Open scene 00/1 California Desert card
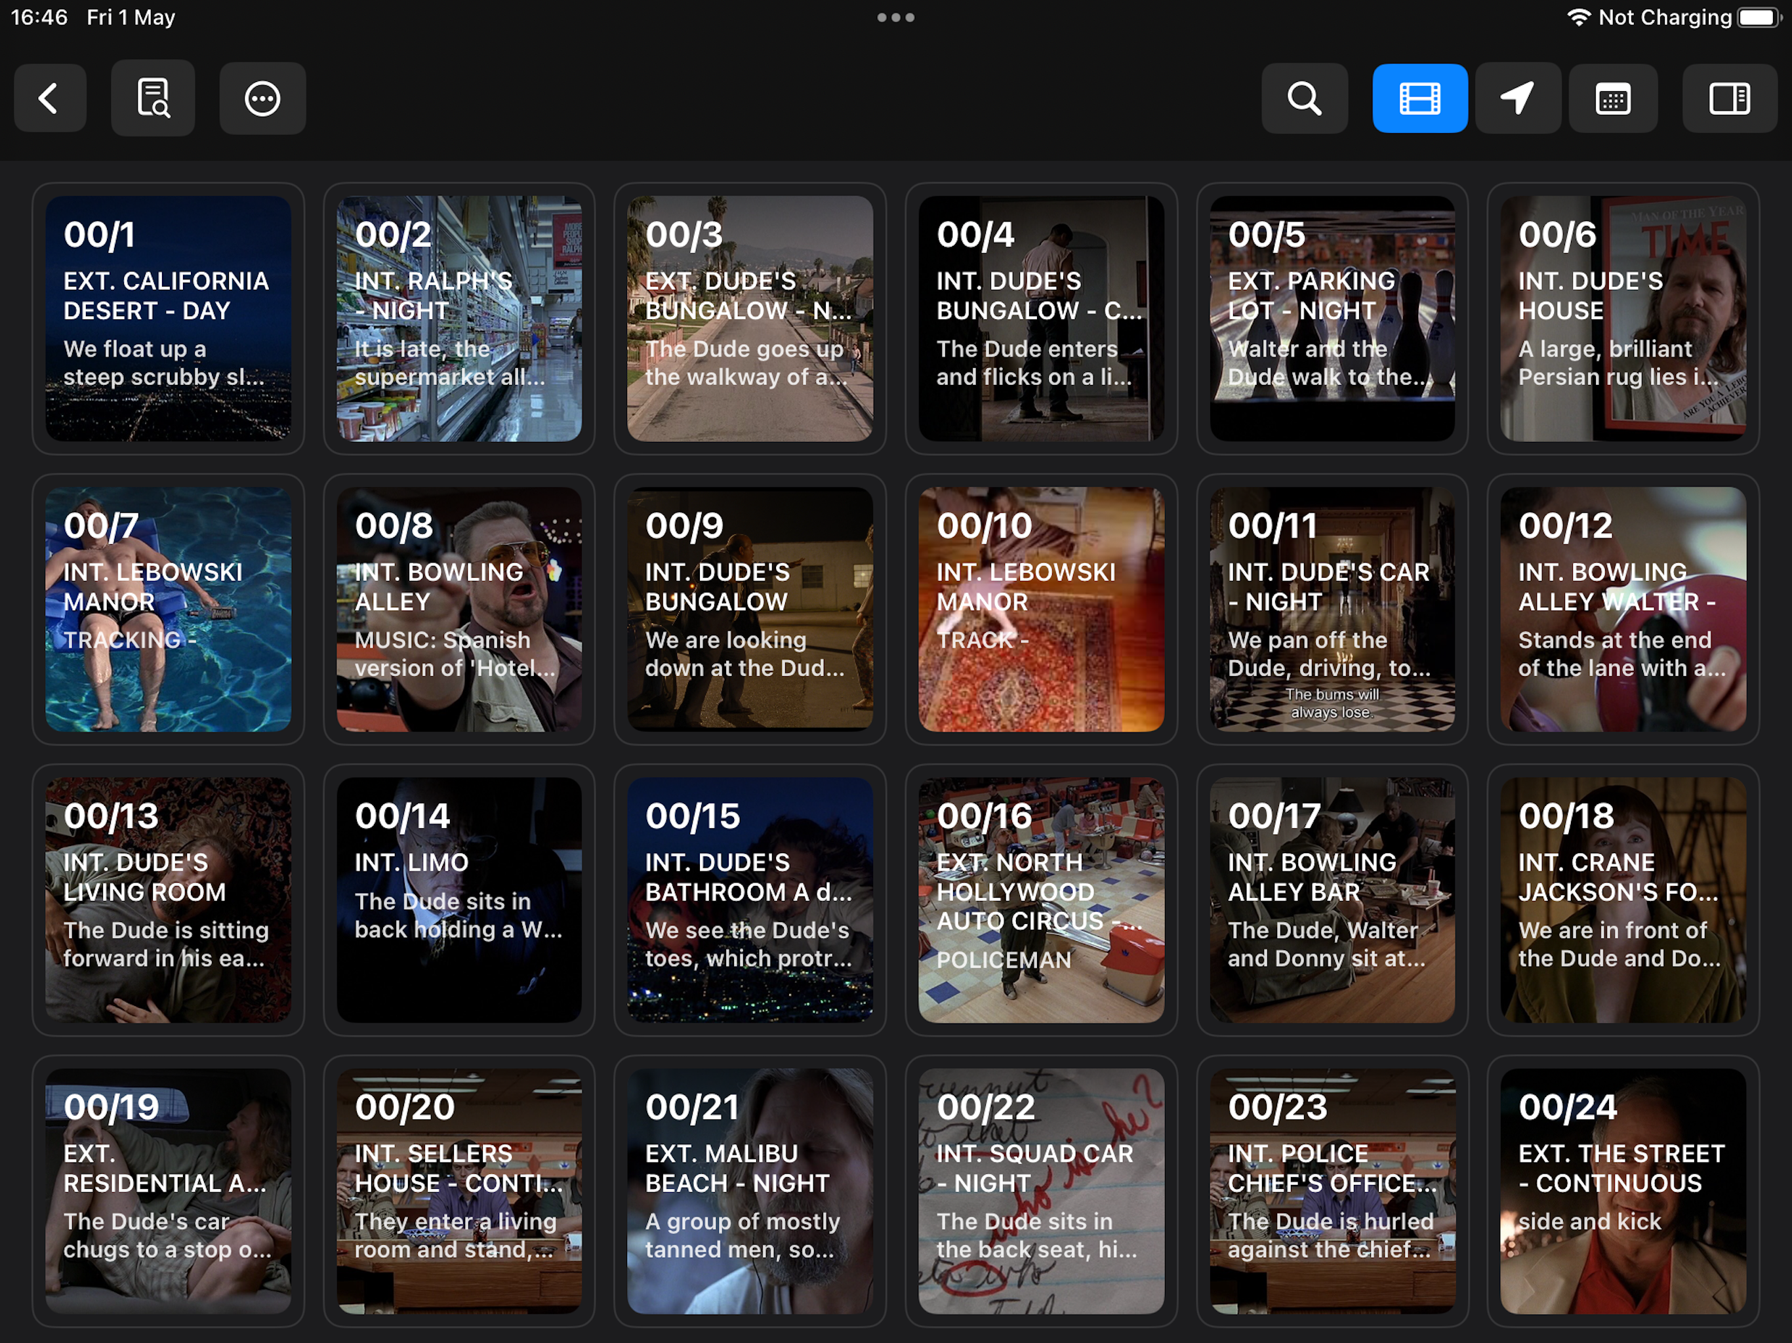 click(168, 318)
